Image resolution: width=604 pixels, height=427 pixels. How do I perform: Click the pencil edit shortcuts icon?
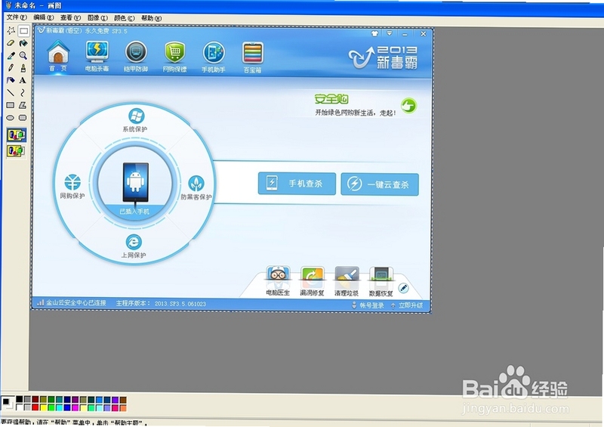403,288
